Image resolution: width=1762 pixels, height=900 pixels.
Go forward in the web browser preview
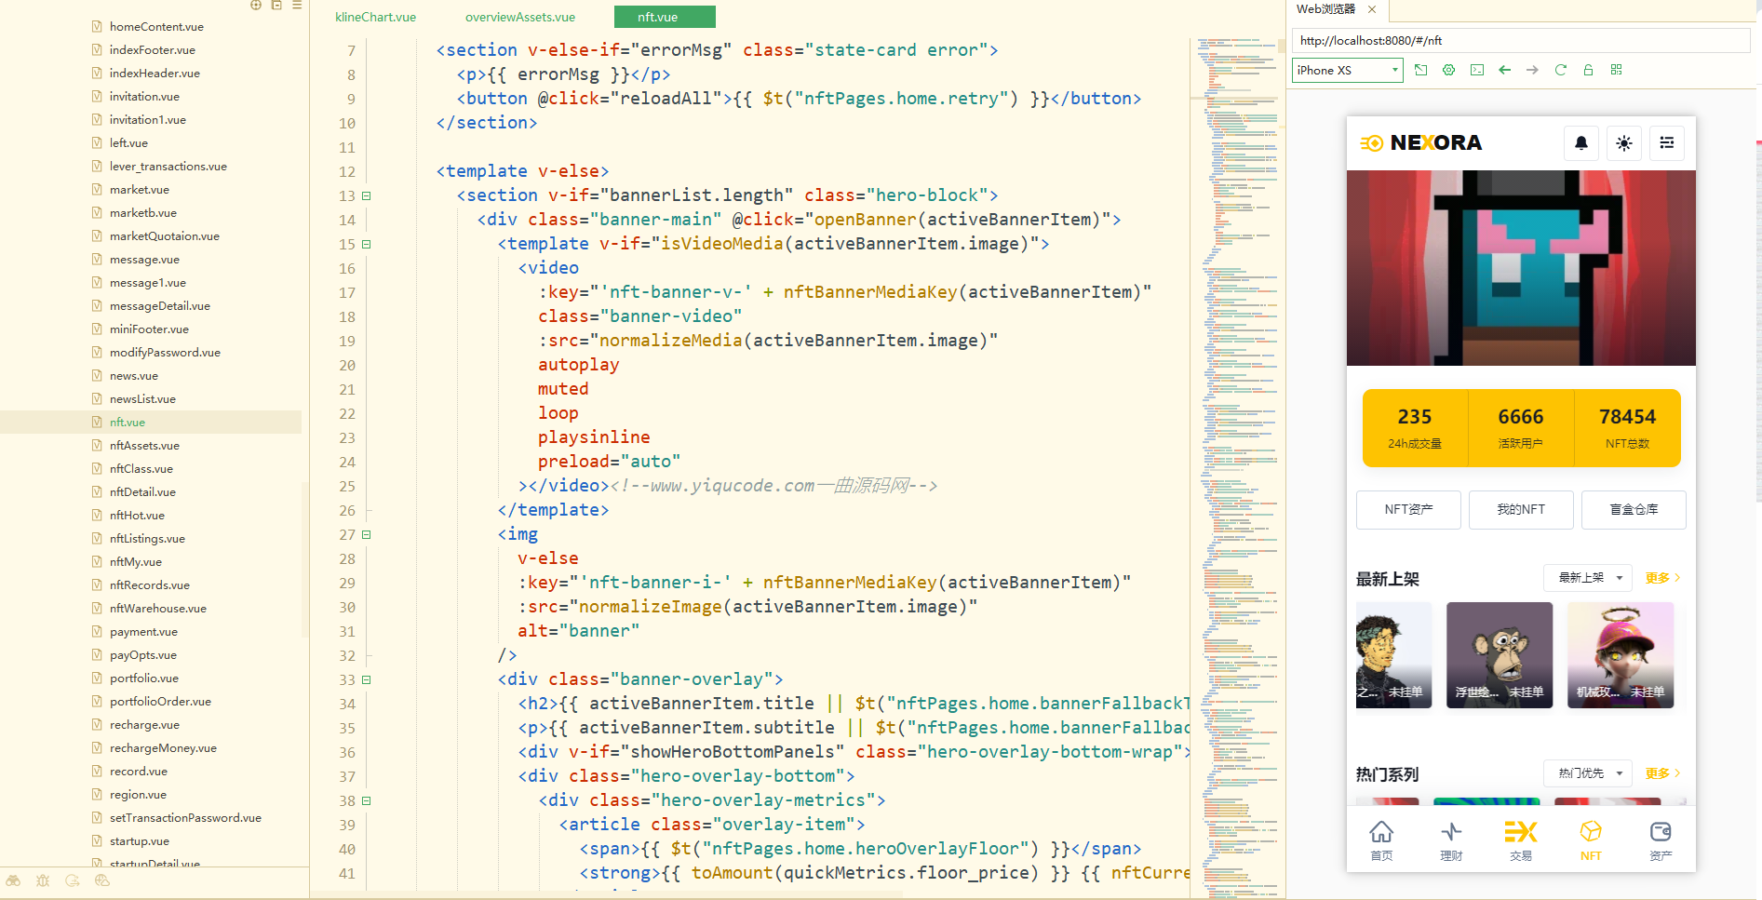1533,70
